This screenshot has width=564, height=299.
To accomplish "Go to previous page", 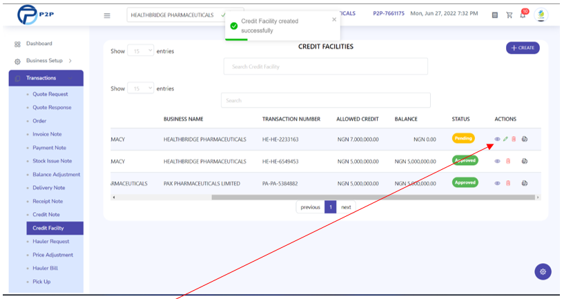I will click(x=310, y=207).
